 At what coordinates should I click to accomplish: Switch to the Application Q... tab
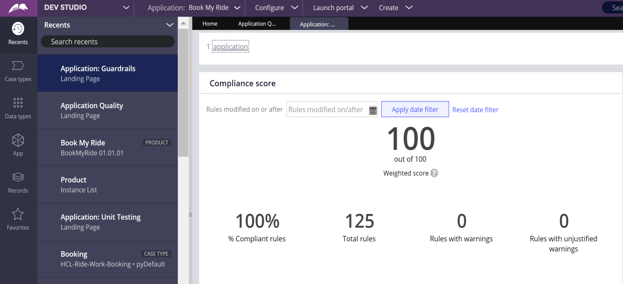click(x=257, y=24)
